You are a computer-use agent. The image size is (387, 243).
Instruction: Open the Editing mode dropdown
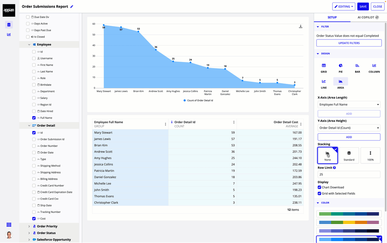343,6
